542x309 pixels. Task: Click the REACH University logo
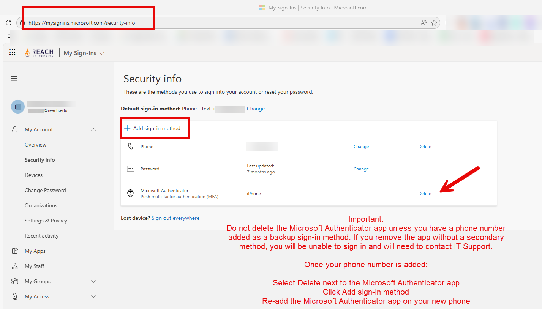click(x=39, y=53)
